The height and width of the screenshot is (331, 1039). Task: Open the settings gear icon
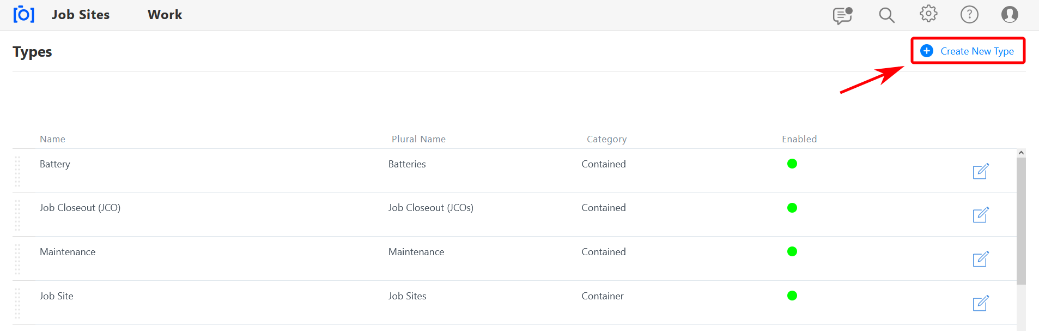pyautogui.click(x=928, y=14)
